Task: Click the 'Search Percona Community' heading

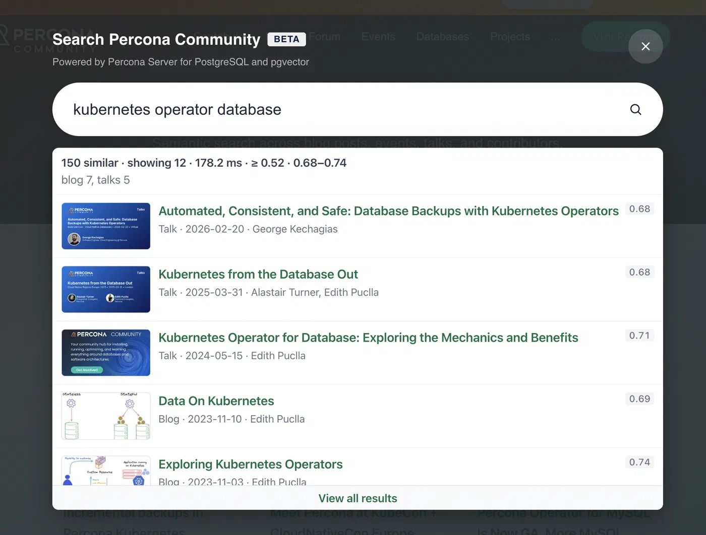Action: 156,39
